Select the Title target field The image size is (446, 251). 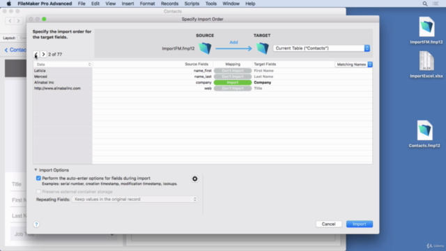(x=258, y=89)
